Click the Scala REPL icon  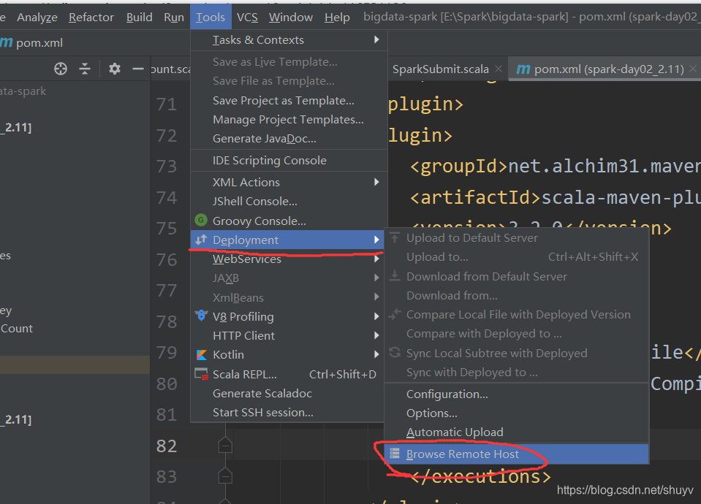[x=201, y=374]
